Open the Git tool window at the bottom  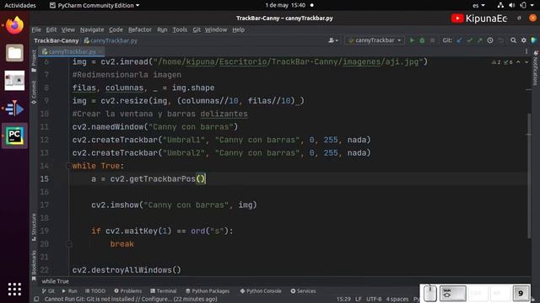(48, 291)
